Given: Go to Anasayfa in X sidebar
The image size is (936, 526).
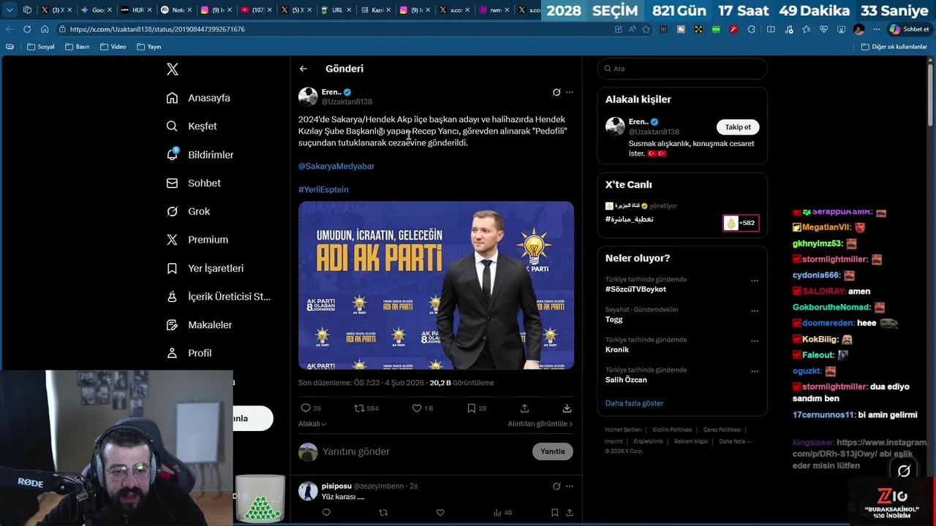Looking at the screenshot, I should 198,98.
